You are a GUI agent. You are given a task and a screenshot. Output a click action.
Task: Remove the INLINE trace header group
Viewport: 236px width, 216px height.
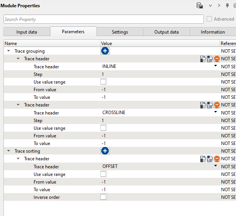(x=217, y=59)
